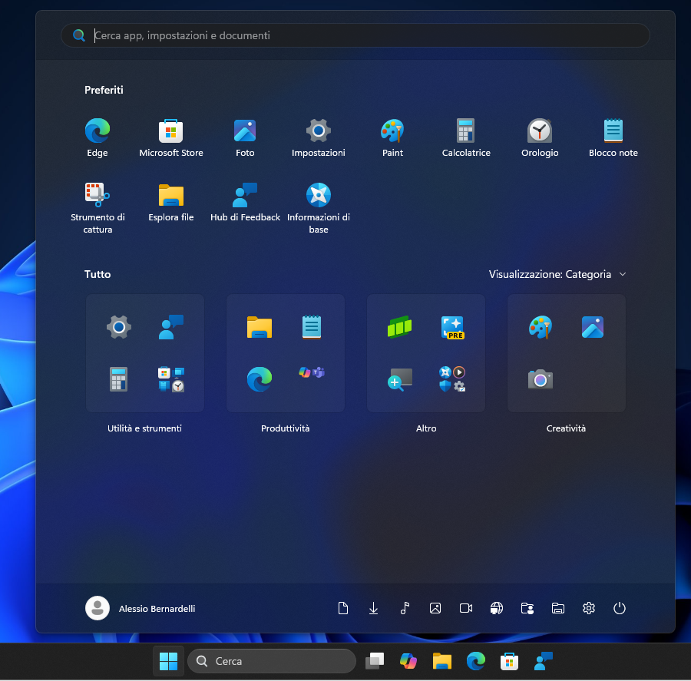This screenshot has width=691, height=681.
Task: Open the Downloads shortcut near the power button
Action: (374, 608)
